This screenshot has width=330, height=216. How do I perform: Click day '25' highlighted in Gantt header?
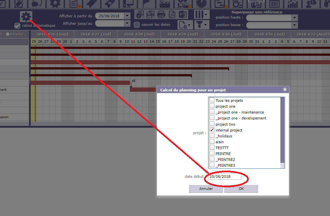tap(34, 41)
